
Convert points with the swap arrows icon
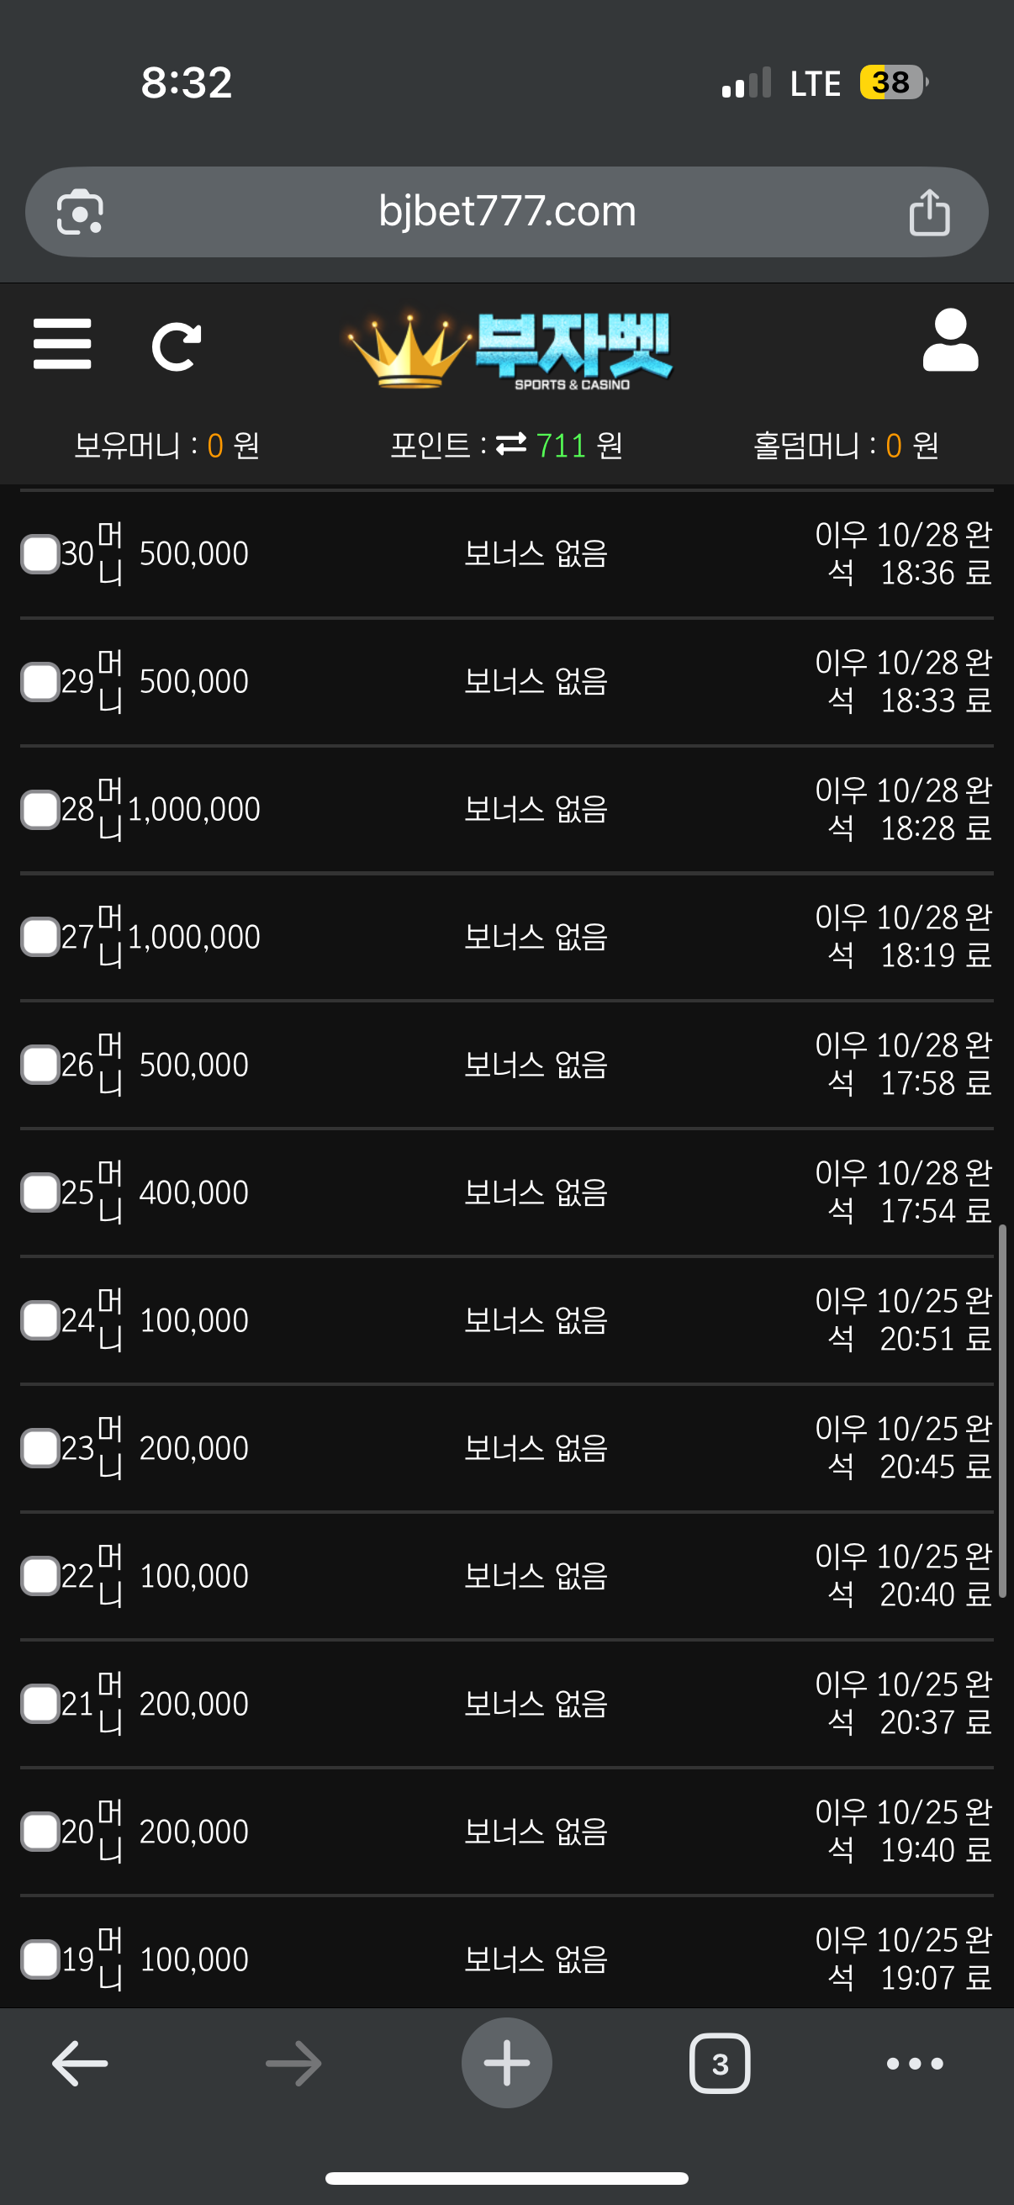tap(511, 444)
